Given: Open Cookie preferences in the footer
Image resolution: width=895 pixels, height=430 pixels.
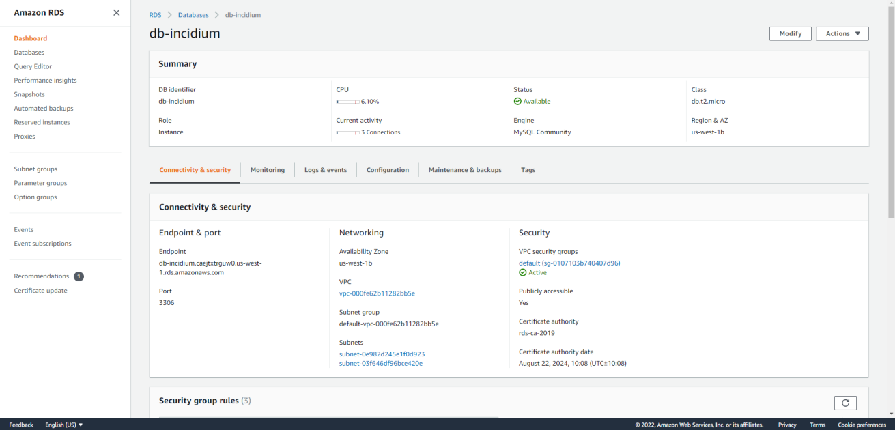Looking at the screenshot, I should pyautogui.click(x=862, y=425).
